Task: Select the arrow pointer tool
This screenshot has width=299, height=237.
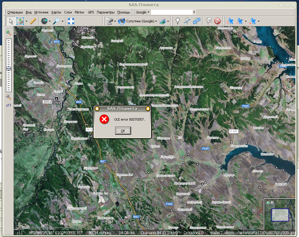Action: click(11, 21)
